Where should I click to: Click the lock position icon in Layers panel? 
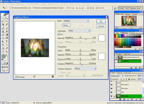tap(126, 79)
